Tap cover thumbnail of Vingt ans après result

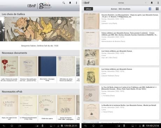(91, 21)
